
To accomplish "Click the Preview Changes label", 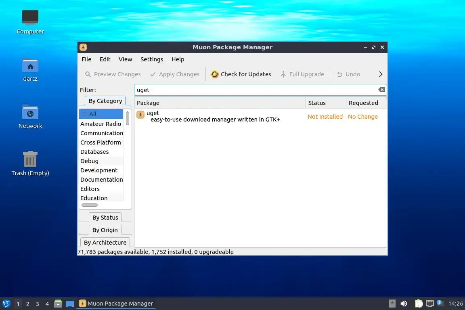I will pos(117,74).
